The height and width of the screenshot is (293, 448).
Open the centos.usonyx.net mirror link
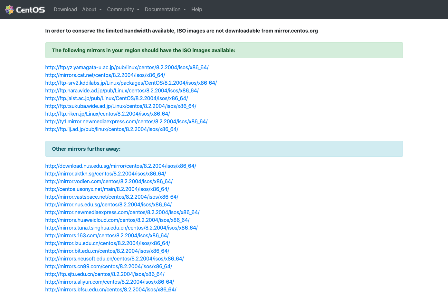point(107,189)
